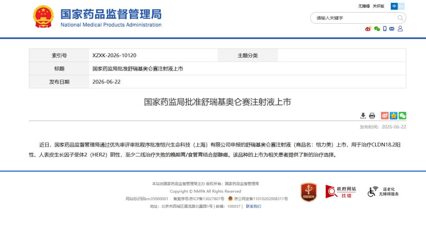Screen dimensions: 426x236
Task: Open the mobile phone version icon
Action: pyautogui.click(x=385, y=29)
